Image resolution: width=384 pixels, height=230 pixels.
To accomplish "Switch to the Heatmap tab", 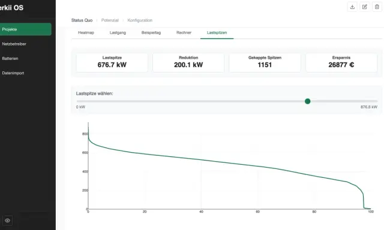I will [86, 33].
